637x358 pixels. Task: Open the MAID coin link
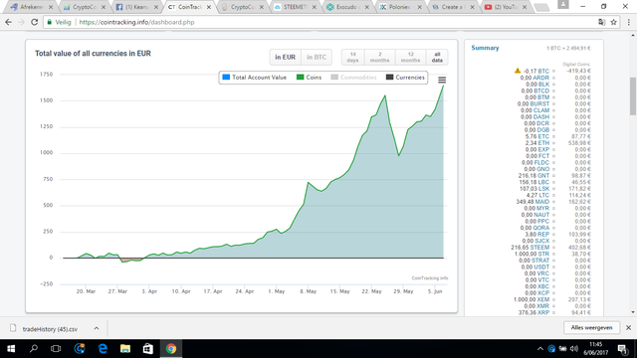(x=542, y=202)
